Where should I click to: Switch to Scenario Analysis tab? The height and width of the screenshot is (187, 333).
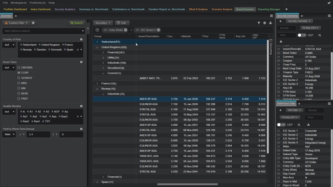pyautogui.click(x=221, y=9)
